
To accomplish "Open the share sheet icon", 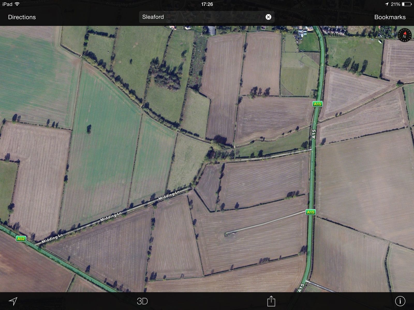I will click(271, 301).
